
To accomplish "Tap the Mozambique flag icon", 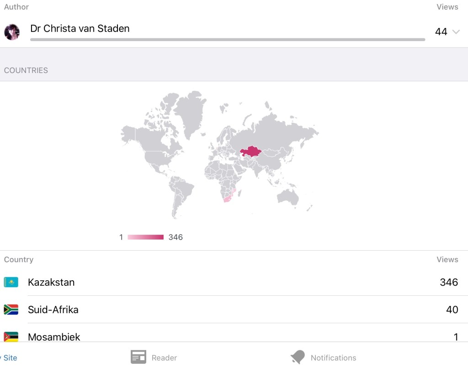I will coord(11,337).
